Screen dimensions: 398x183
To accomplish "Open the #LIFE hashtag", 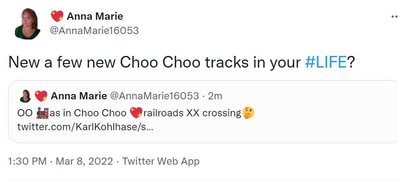I will tap(326, 63).
